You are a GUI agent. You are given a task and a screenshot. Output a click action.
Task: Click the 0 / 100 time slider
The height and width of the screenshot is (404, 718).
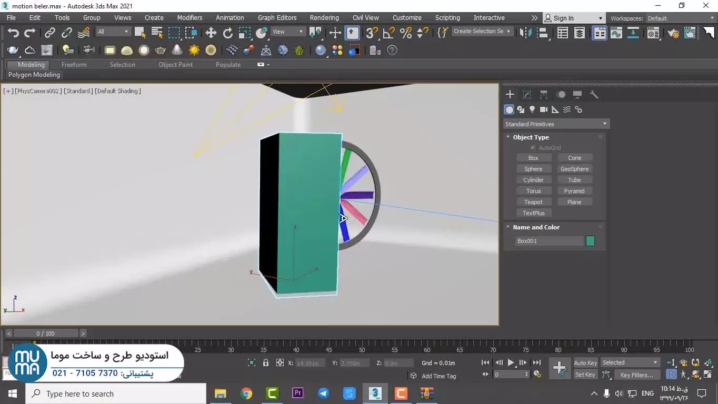point(46,334)
